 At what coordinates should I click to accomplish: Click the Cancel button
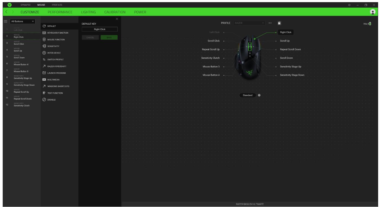90,38
